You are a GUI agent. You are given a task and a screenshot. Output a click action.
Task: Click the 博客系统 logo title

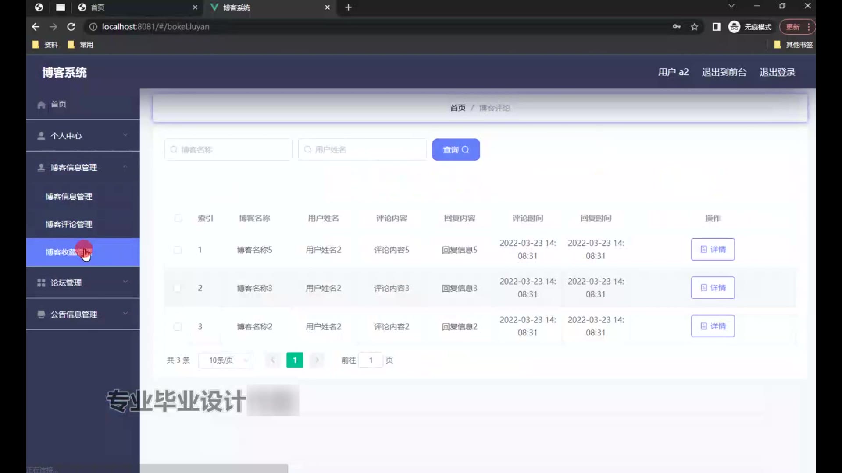[x=64, y=72]
